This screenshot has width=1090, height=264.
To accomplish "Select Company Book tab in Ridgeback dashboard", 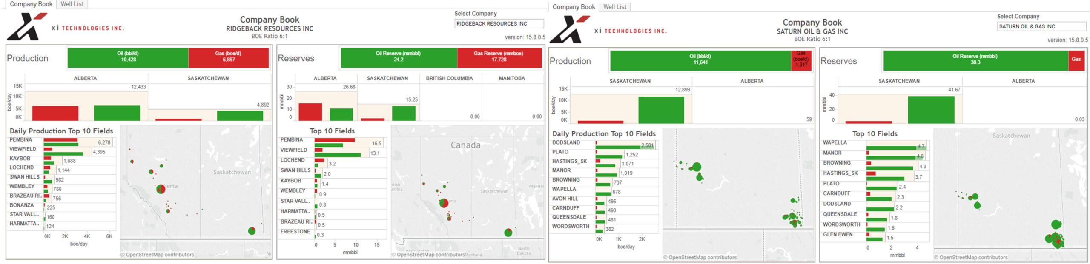I will pyautogui.click(x=31, y=4).
